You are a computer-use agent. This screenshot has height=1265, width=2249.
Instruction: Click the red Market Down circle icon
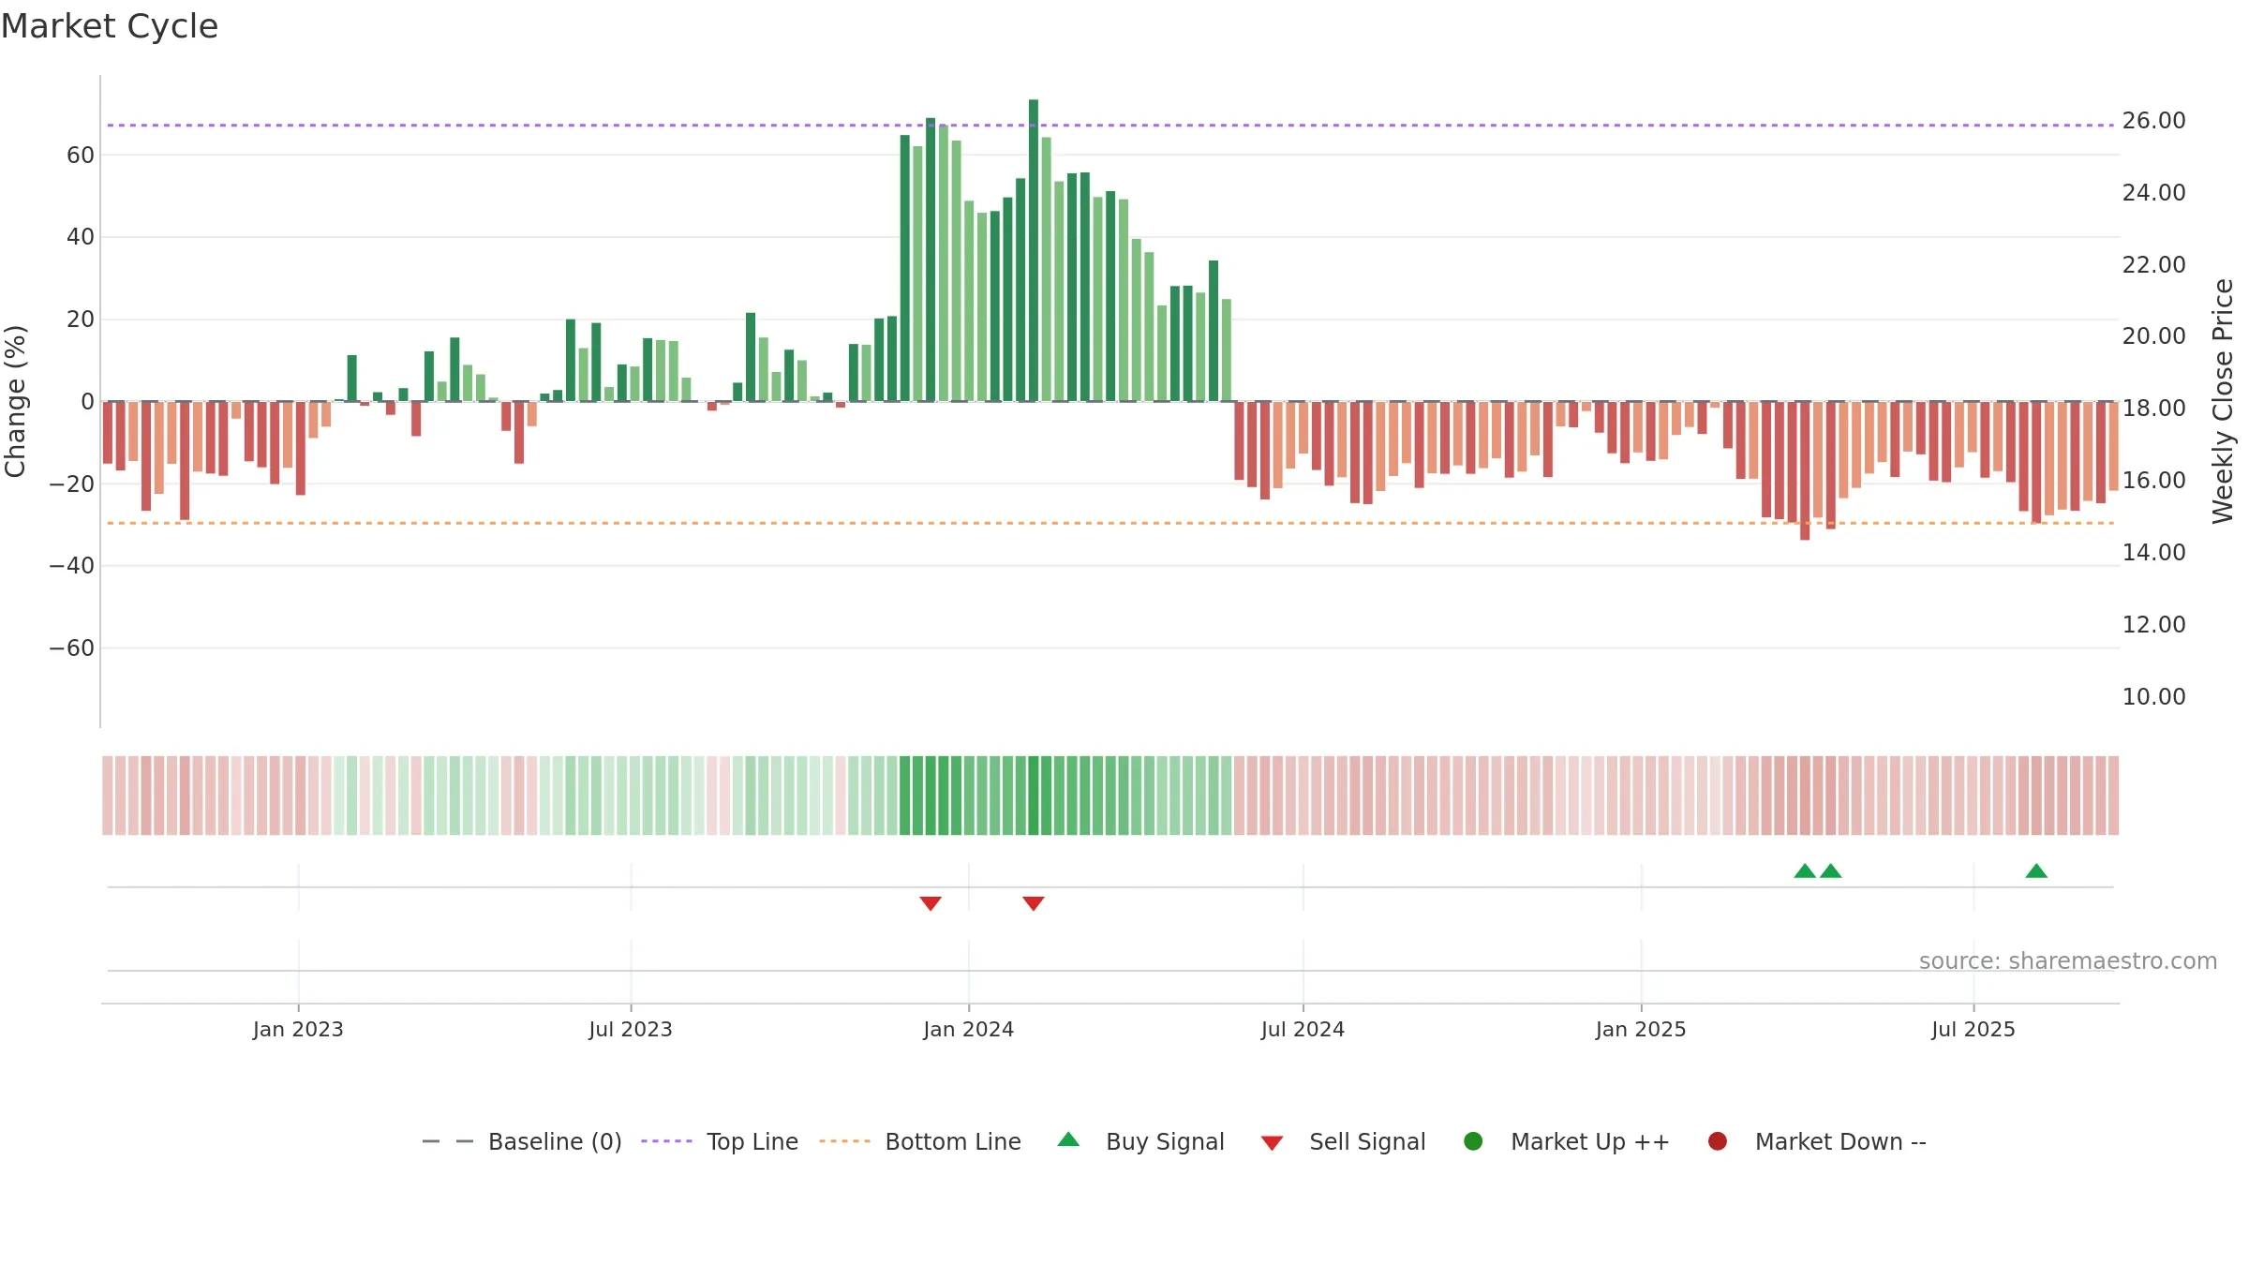click(x=1718, y=1141)
